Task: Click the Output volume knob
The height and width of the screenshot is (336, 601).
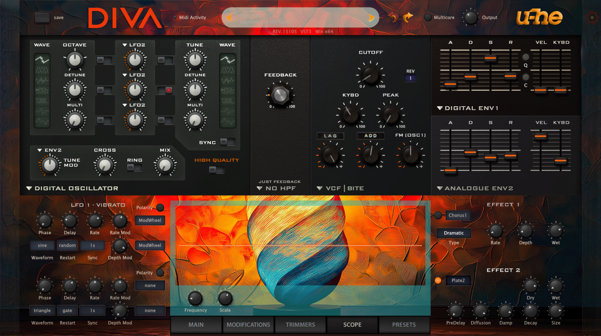Action: pyautogui.click(x=471, y=17)
